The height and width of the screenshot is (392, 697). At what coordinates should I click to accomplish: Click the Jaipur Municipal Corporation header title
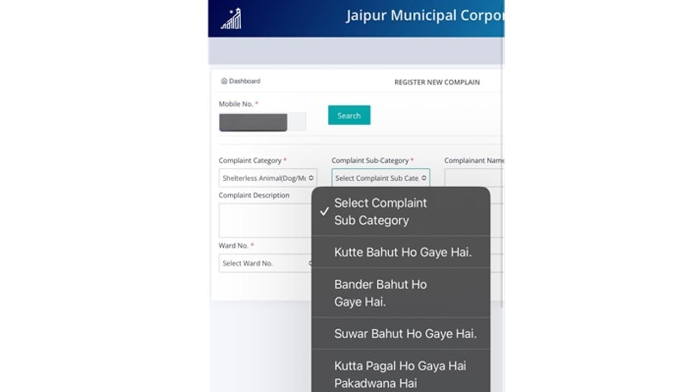[424, 16]
